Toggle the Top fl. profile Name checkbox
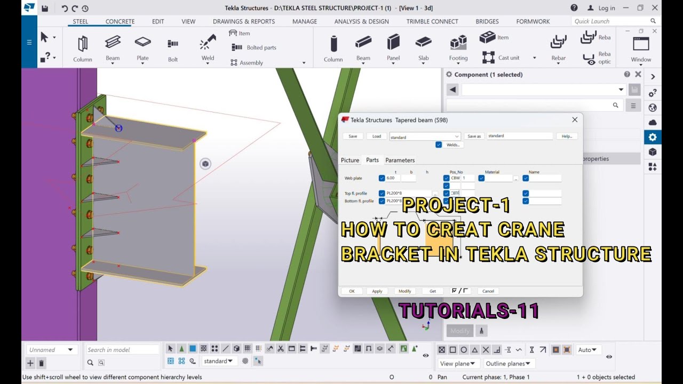 526,193
